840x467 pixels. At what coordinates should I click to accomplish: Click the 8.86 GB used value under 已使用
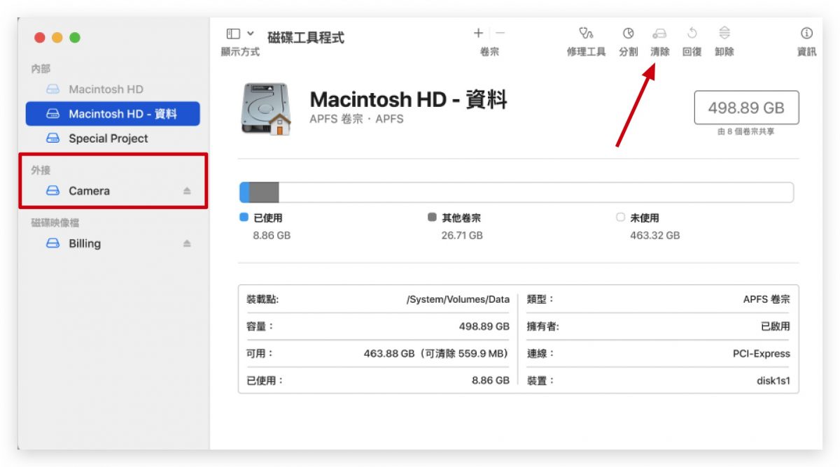click(272, 236)
